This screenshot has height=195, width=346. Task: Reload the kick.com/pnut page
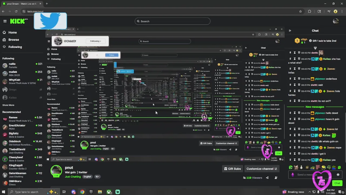coord(16,11)
